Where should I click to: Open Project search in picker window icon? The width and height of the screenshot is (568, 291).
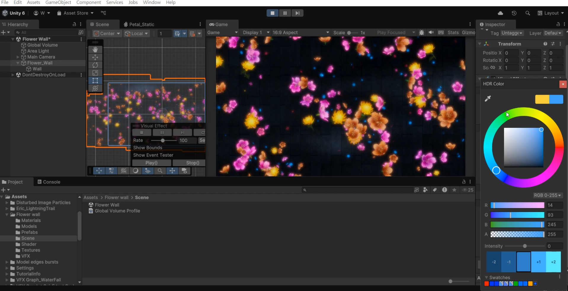(x=417, y=190)
